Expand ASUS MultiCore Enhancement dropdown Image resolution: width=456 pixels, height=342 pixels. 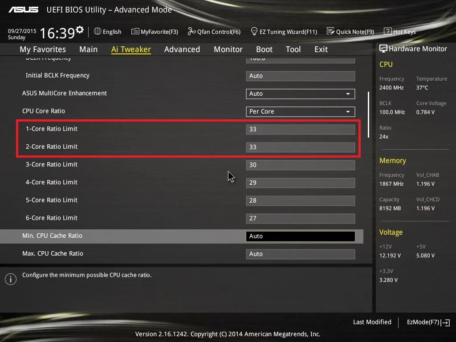pos(301,94)
